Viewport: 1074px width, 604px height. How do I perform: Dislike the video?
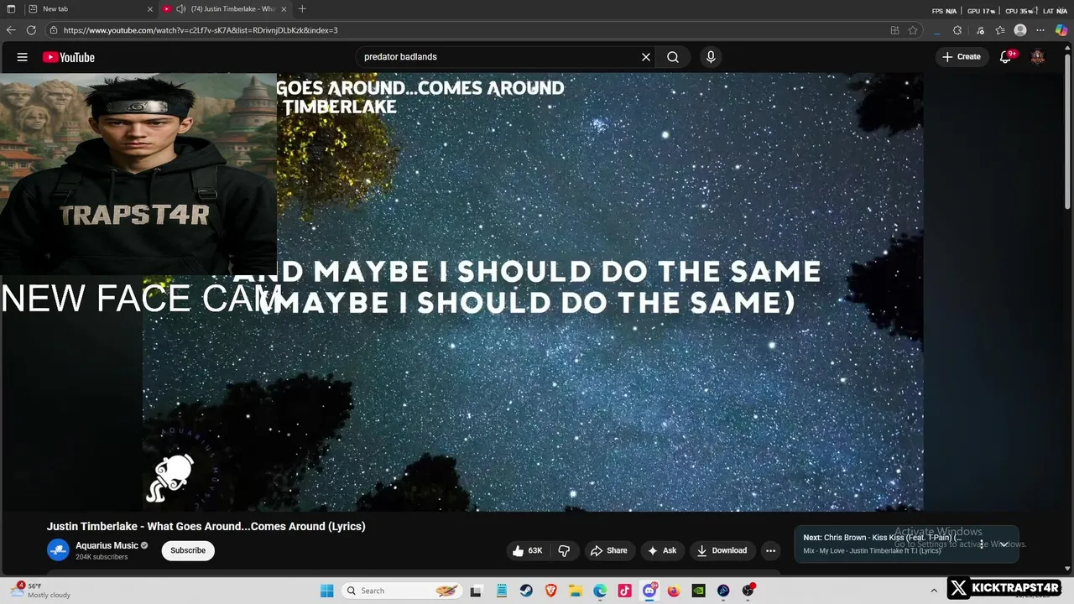point(564,550)
